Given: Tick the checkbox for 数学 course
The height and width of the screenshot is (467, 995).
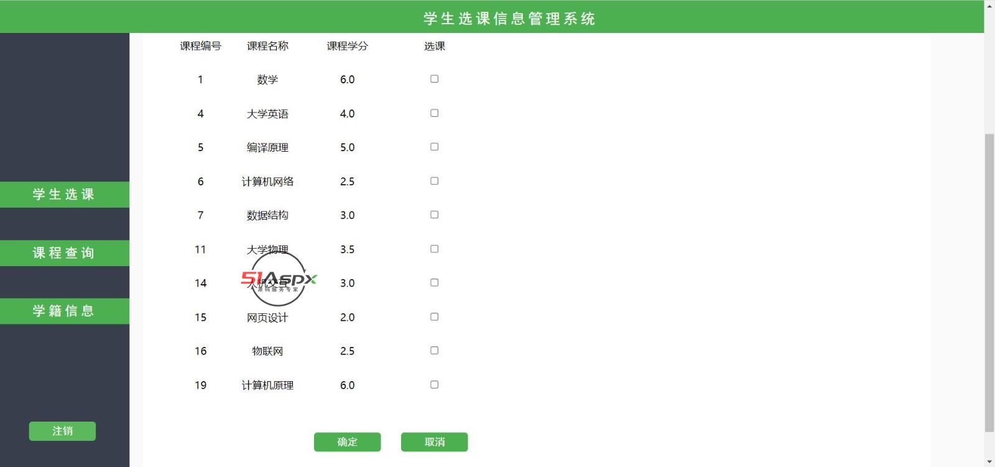Looking at the screenshot, I should (434, 79).
